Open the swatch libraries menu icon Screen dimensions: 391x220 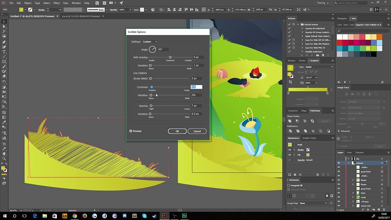339,82
